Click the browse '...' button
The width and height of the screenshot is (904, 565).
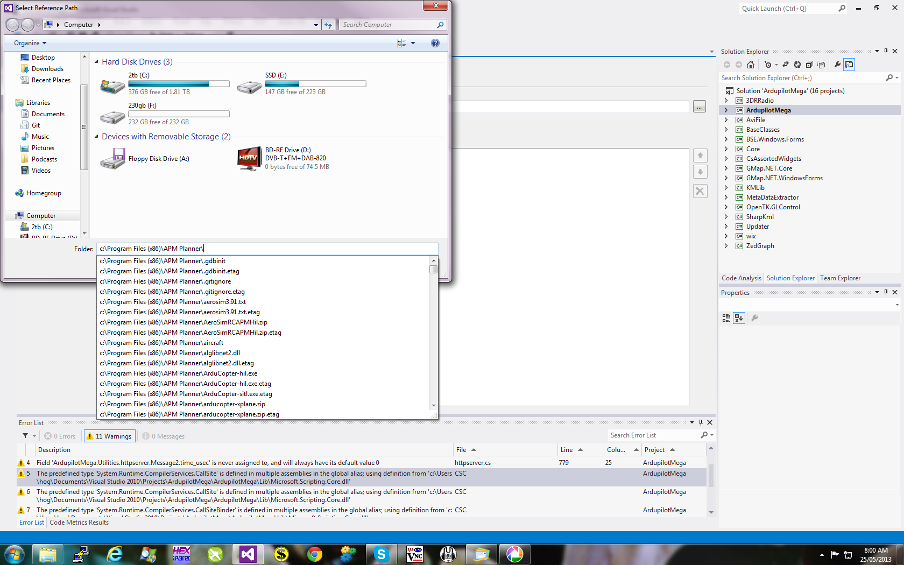pos(699,107)
